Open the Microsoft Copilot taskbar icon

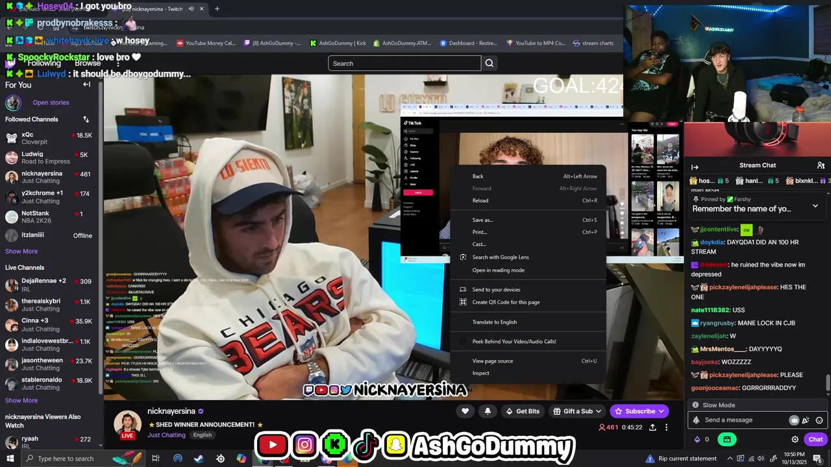tap(242, 459)
